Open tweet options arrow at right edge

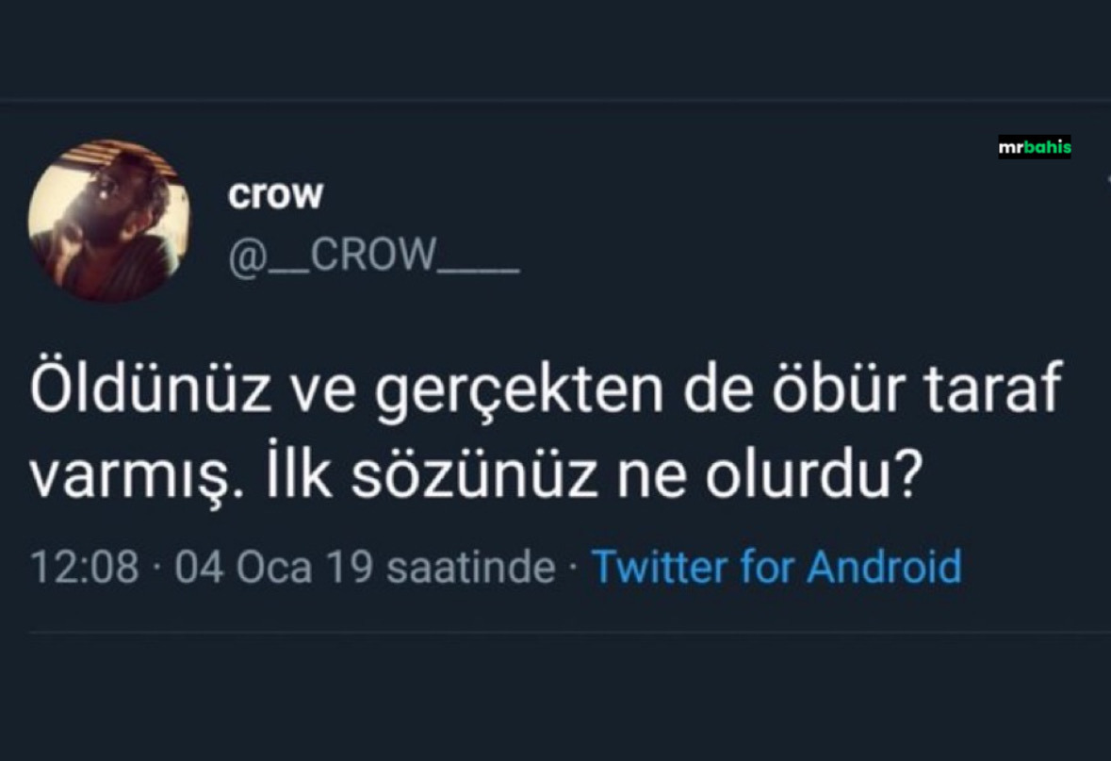coord(1106,177)
